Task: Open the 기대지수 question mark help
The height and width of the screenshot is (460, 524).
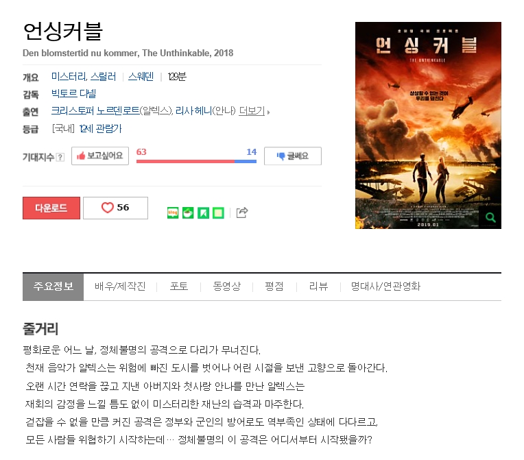Action: 60,157
